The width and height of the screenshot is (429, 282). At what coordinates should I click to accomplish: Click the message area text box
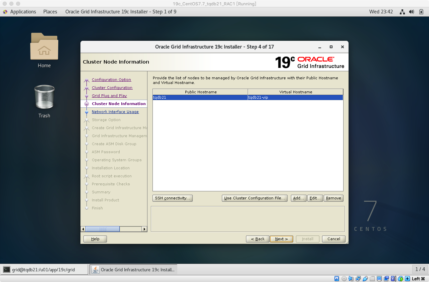click(248, 219)
